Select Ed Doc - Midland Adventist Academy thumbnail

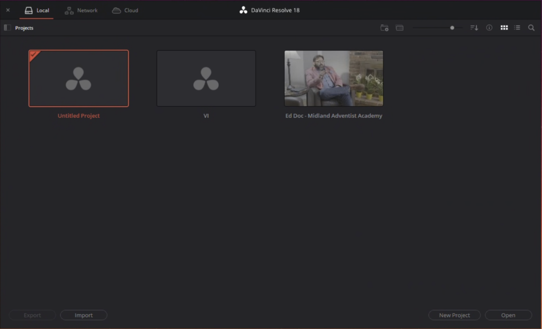pyautogui.click(x=333, y=78)
